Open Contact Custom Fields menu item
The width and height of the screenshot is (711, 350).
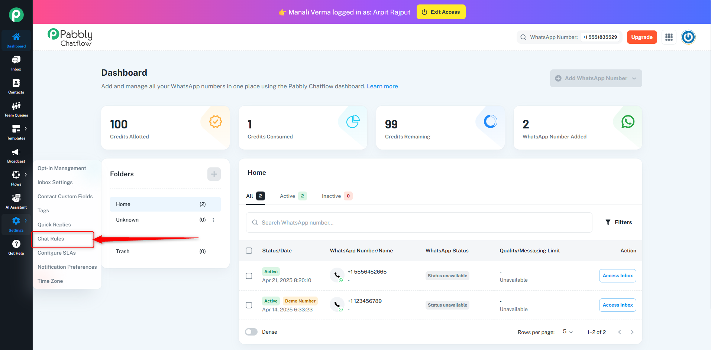coord(65,196)
